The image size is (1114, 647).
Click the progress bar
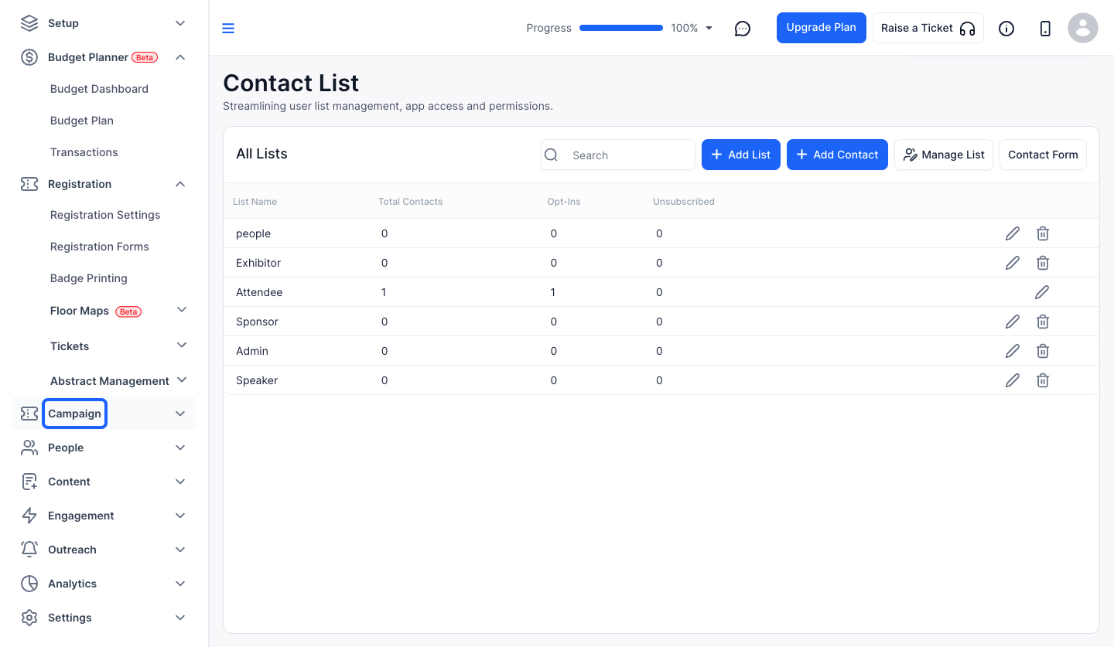click(621, 28)
